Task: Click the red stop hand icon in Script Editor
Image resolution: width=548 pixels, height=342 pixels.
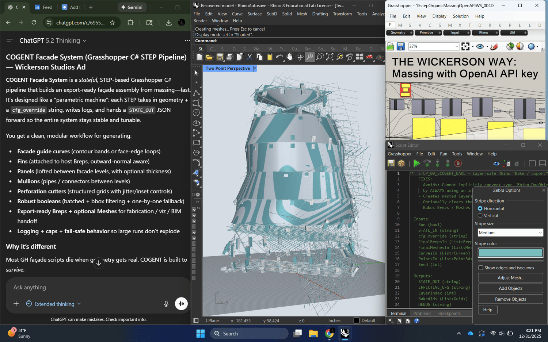Action: [458, 164]
